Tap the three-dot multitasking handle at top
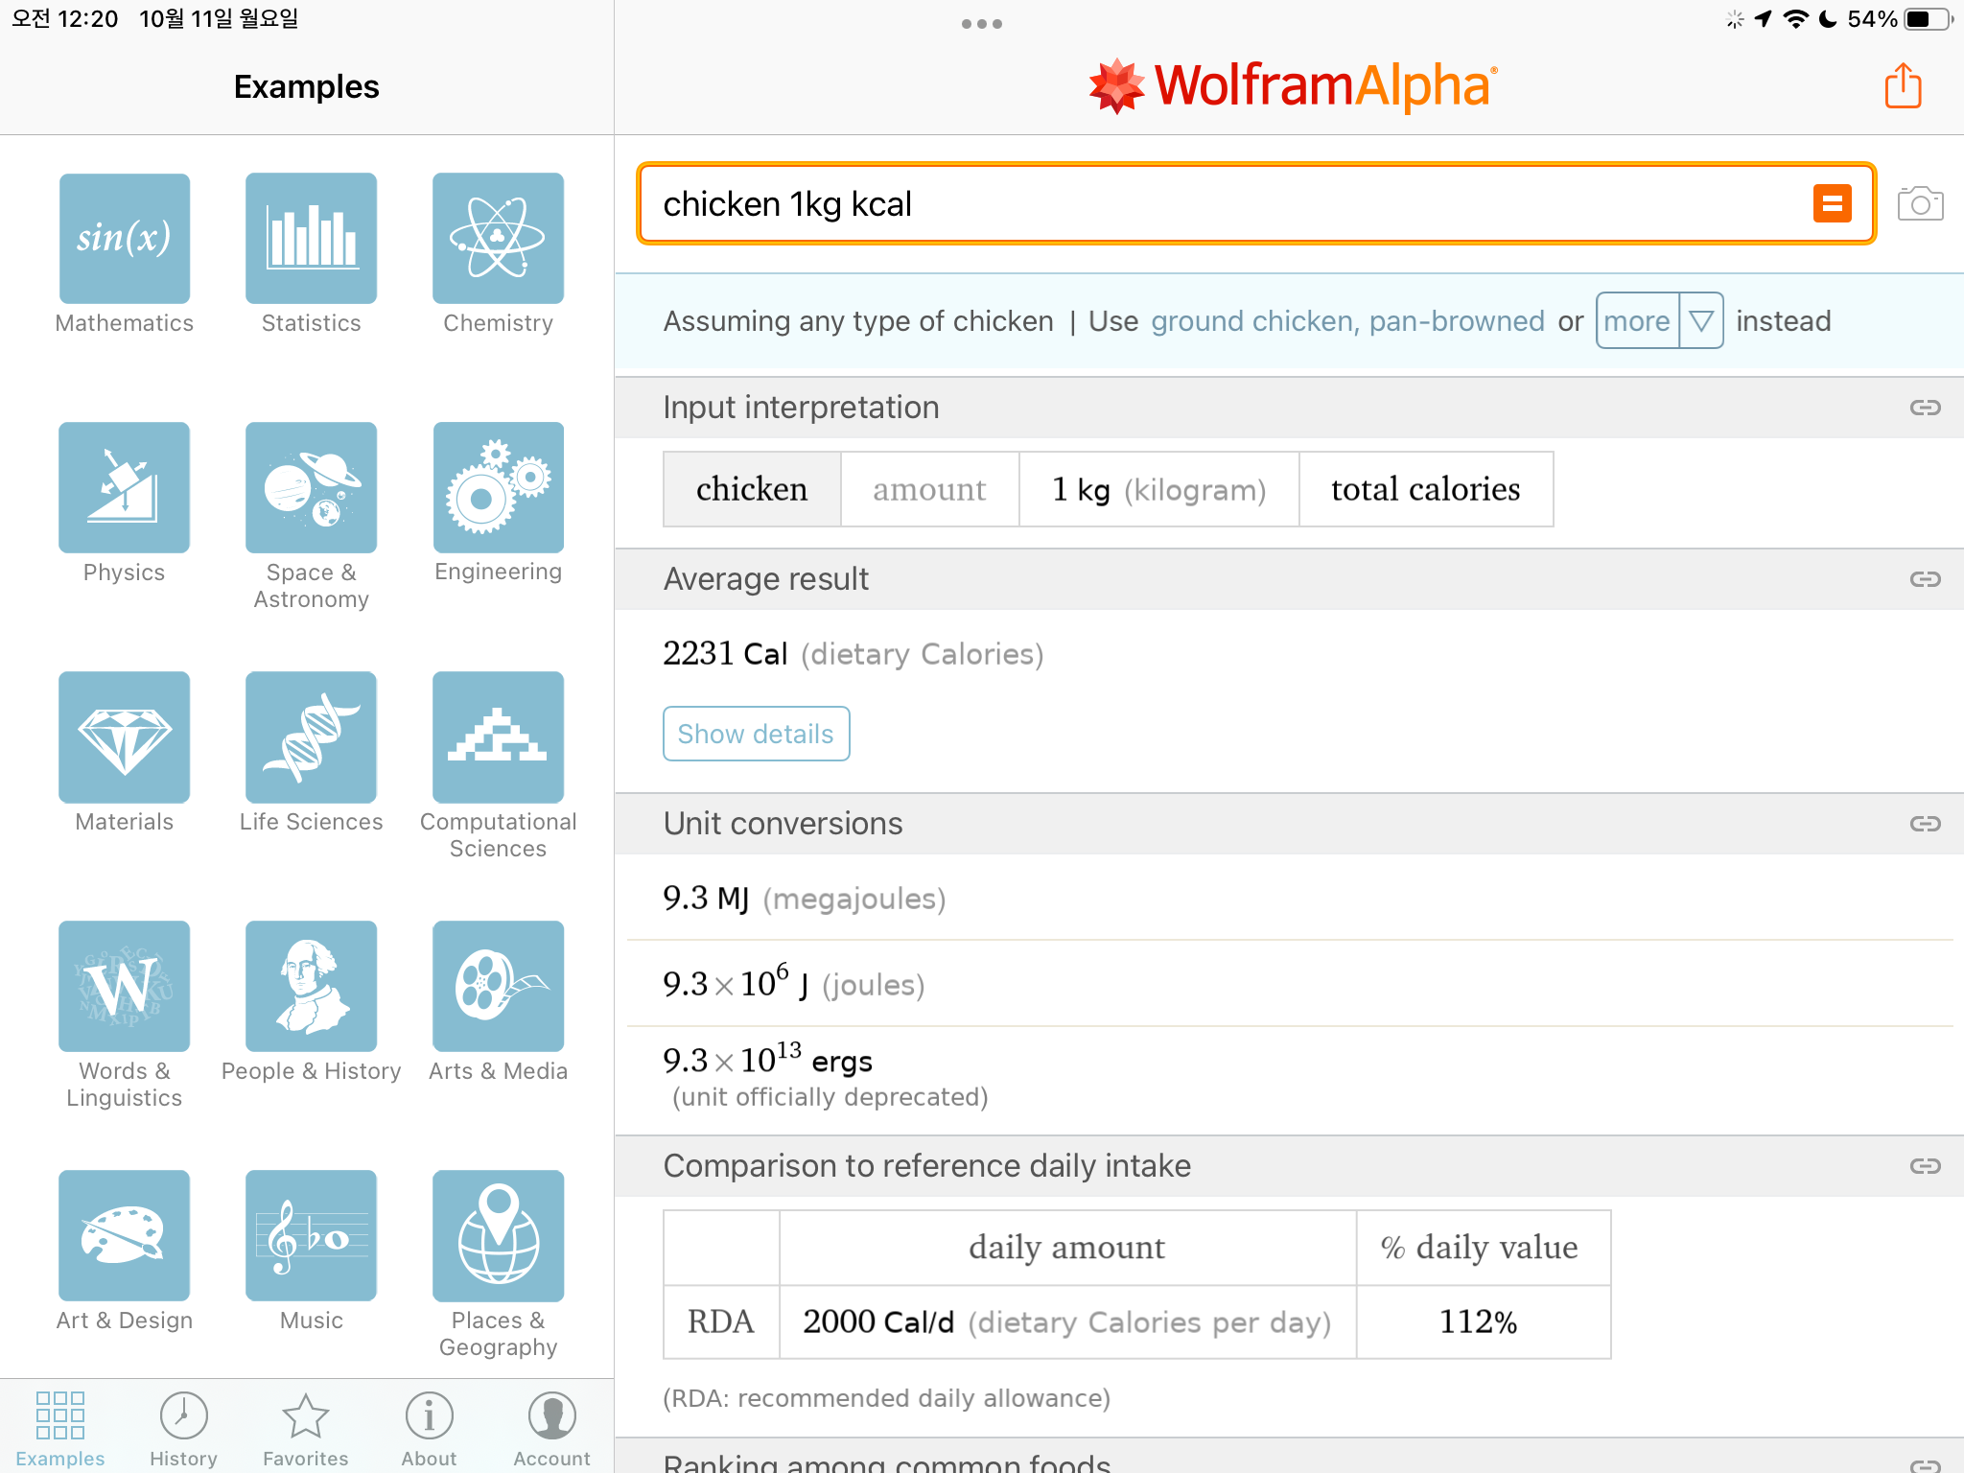1964x1473 pixels. point(981,24)
